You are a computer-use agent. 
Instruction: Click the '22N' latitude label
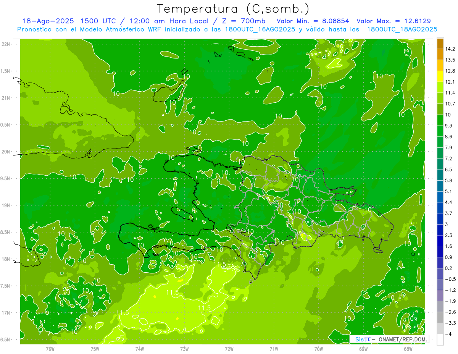click(6, 44)
